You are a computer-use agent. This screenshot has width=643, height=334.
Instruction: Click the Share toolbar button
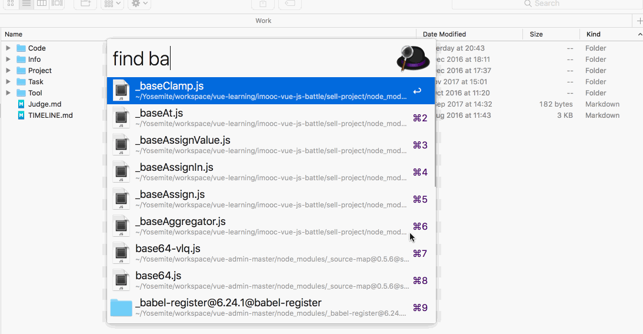point(262,4)
